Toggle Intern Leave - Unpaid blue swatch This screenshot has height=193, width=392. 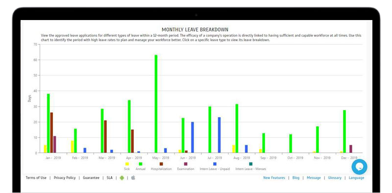[215, 164]
